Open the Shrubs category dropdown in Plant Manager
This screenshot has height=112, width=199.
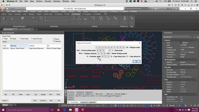click(22, 42)
